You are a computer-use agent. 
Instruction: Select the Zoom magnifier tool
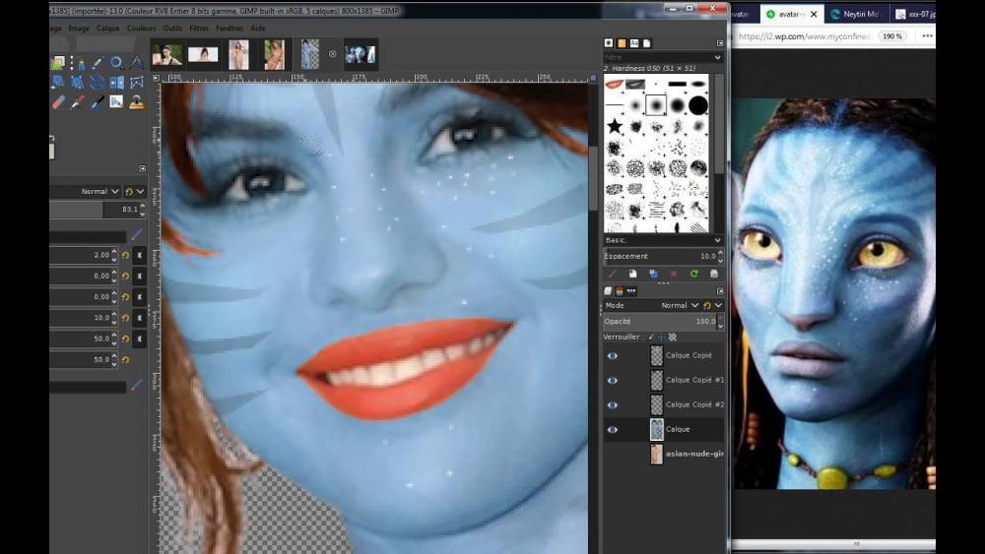(116, 62)
